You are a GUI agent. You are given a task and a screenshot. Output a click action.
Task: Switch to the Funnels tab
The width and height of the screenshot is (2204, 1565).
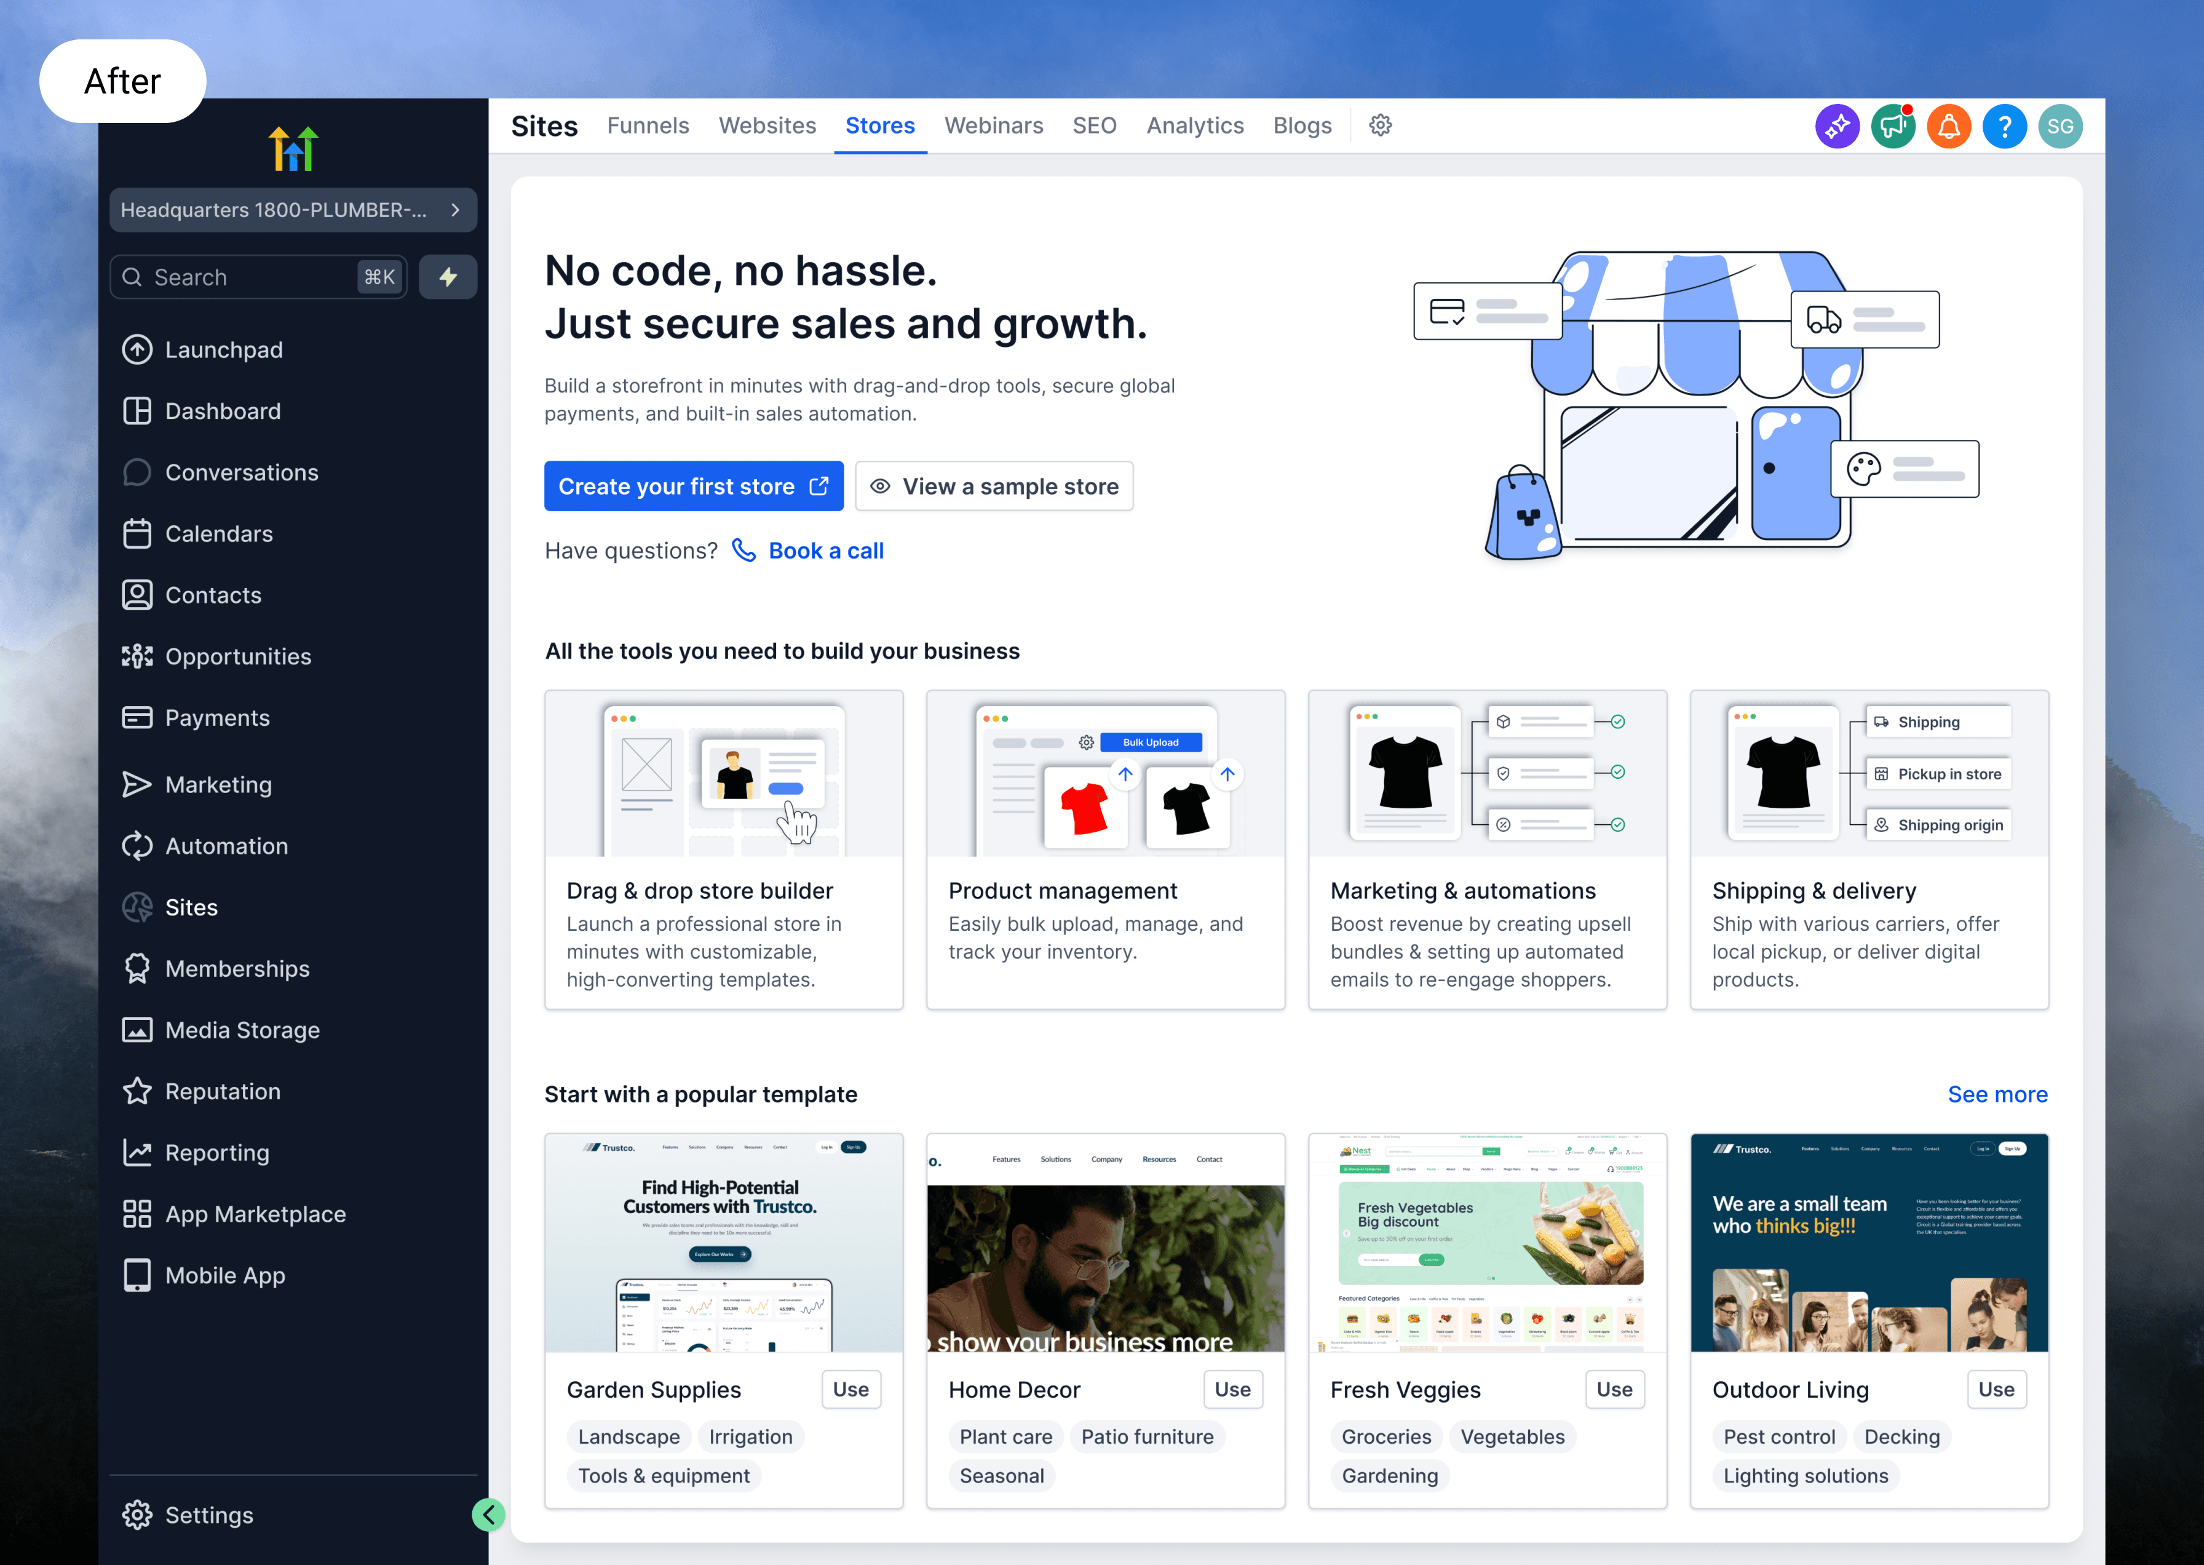tap(648, 125)
